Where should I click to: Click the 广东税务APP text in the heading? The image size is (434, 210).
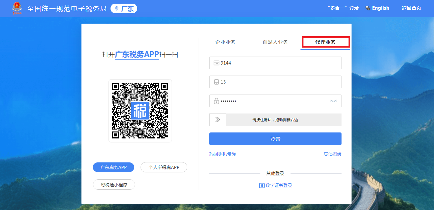tap(137, 54)
